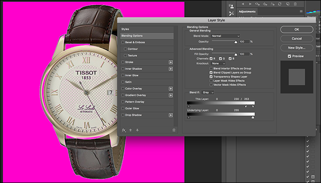Toggle the R channel checkbox
Screen dimensions: 321x183
(x=211, y=59)
